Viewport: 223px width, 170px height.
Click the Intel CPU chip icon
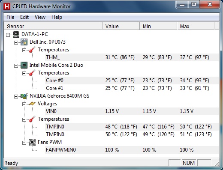point(24,65)
